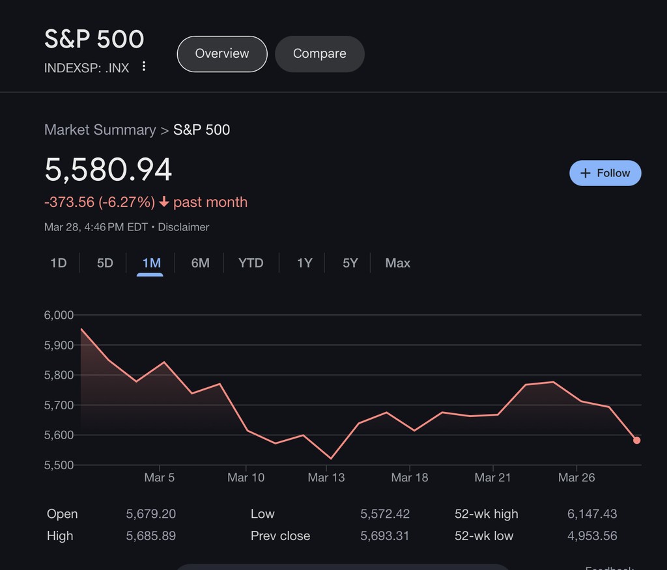Switch to the Compare tab
667x570 pixels.
click(319, 53)
